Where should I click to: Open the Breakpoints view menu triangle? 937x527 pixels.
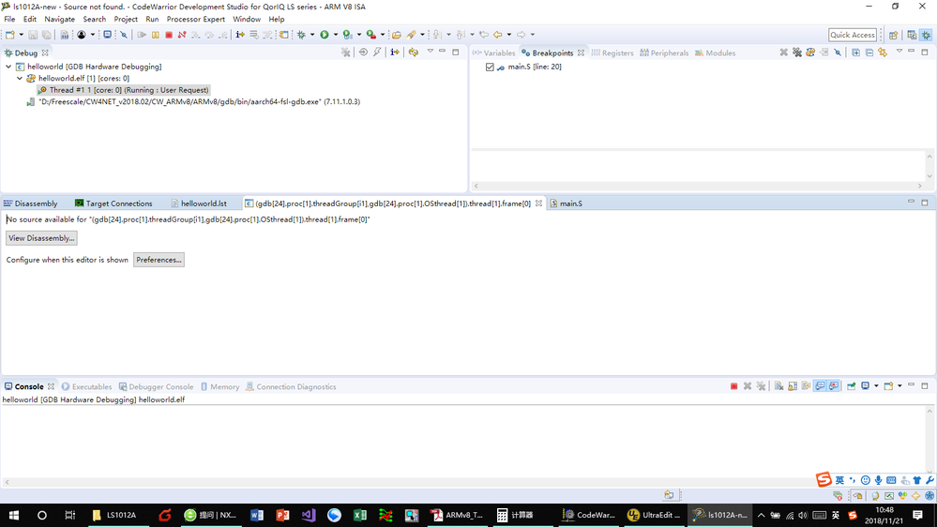[x=899, y=52]
